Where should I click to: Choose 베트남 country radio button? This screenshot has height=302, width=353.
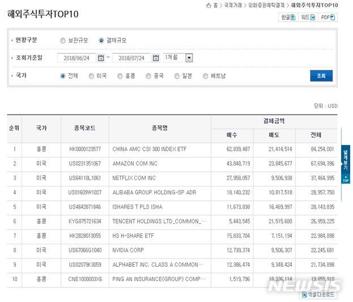pos(205,76)
